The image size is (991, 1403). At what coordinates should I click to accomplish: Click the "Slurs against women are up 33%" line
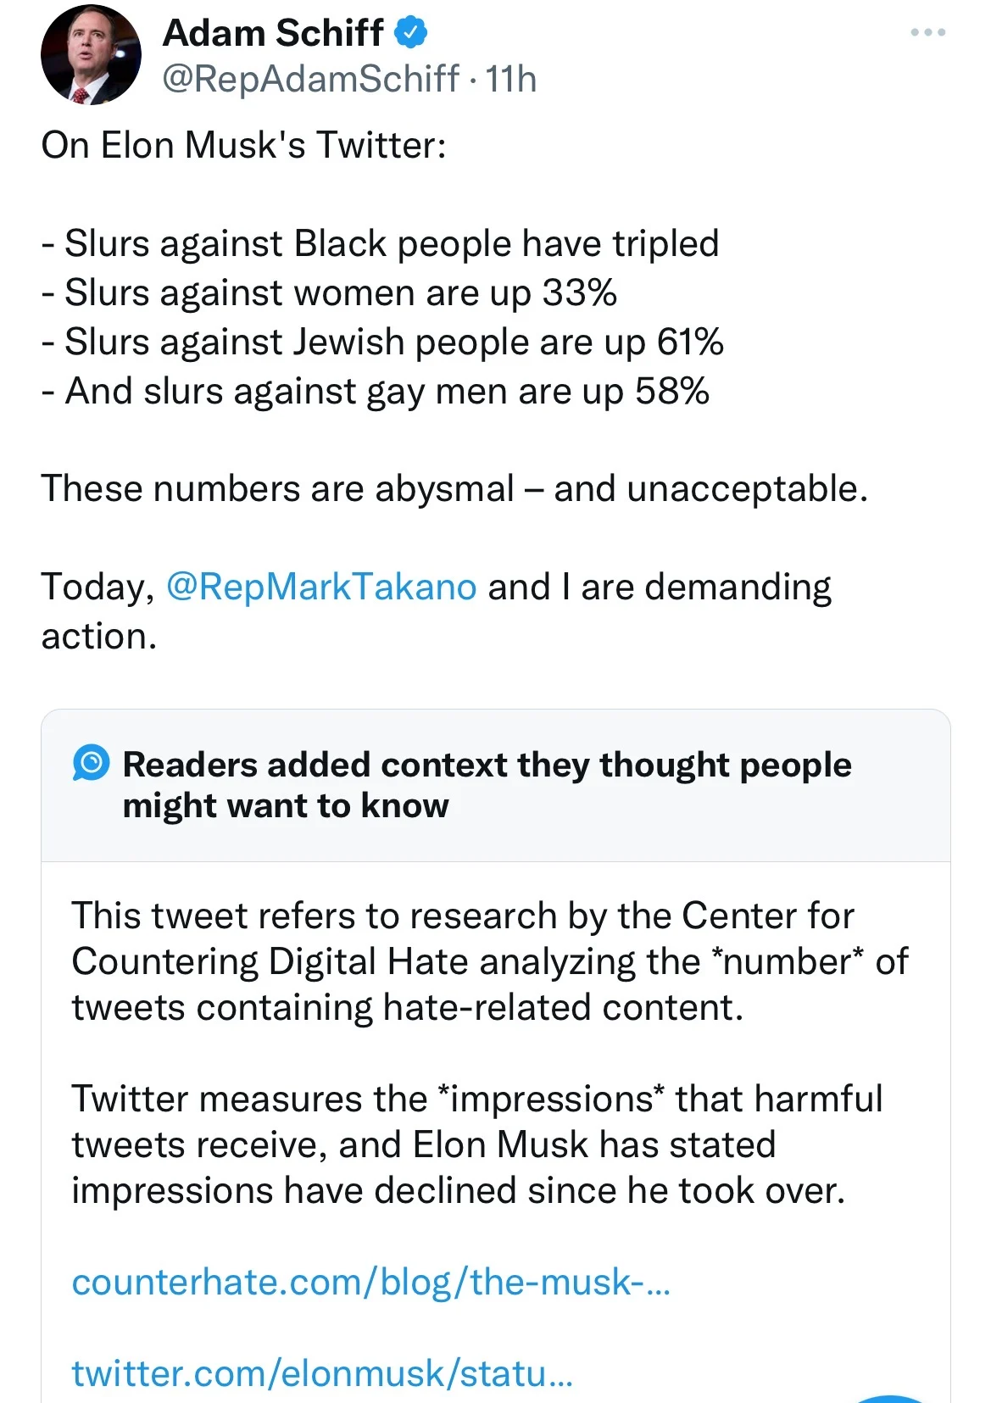coord(329,292)
